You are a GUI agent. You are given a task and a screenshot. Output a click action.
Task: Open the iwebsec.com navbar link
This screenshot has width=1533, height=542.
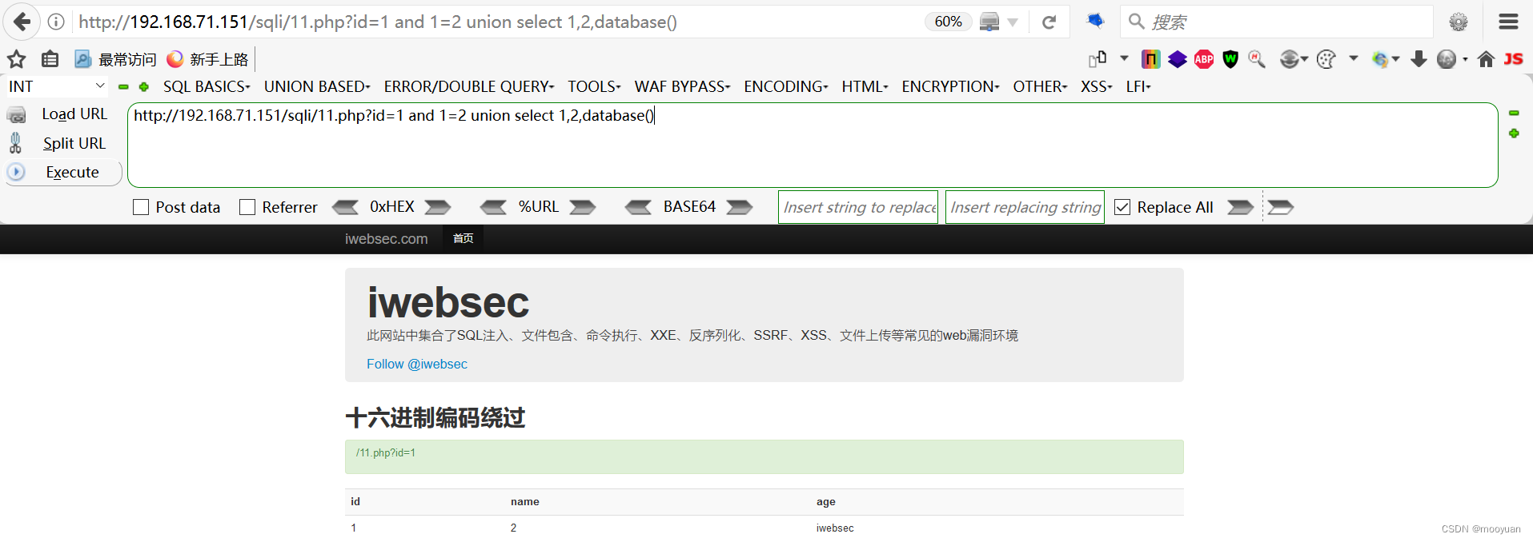pyautogui.click(x=386, y=238)
